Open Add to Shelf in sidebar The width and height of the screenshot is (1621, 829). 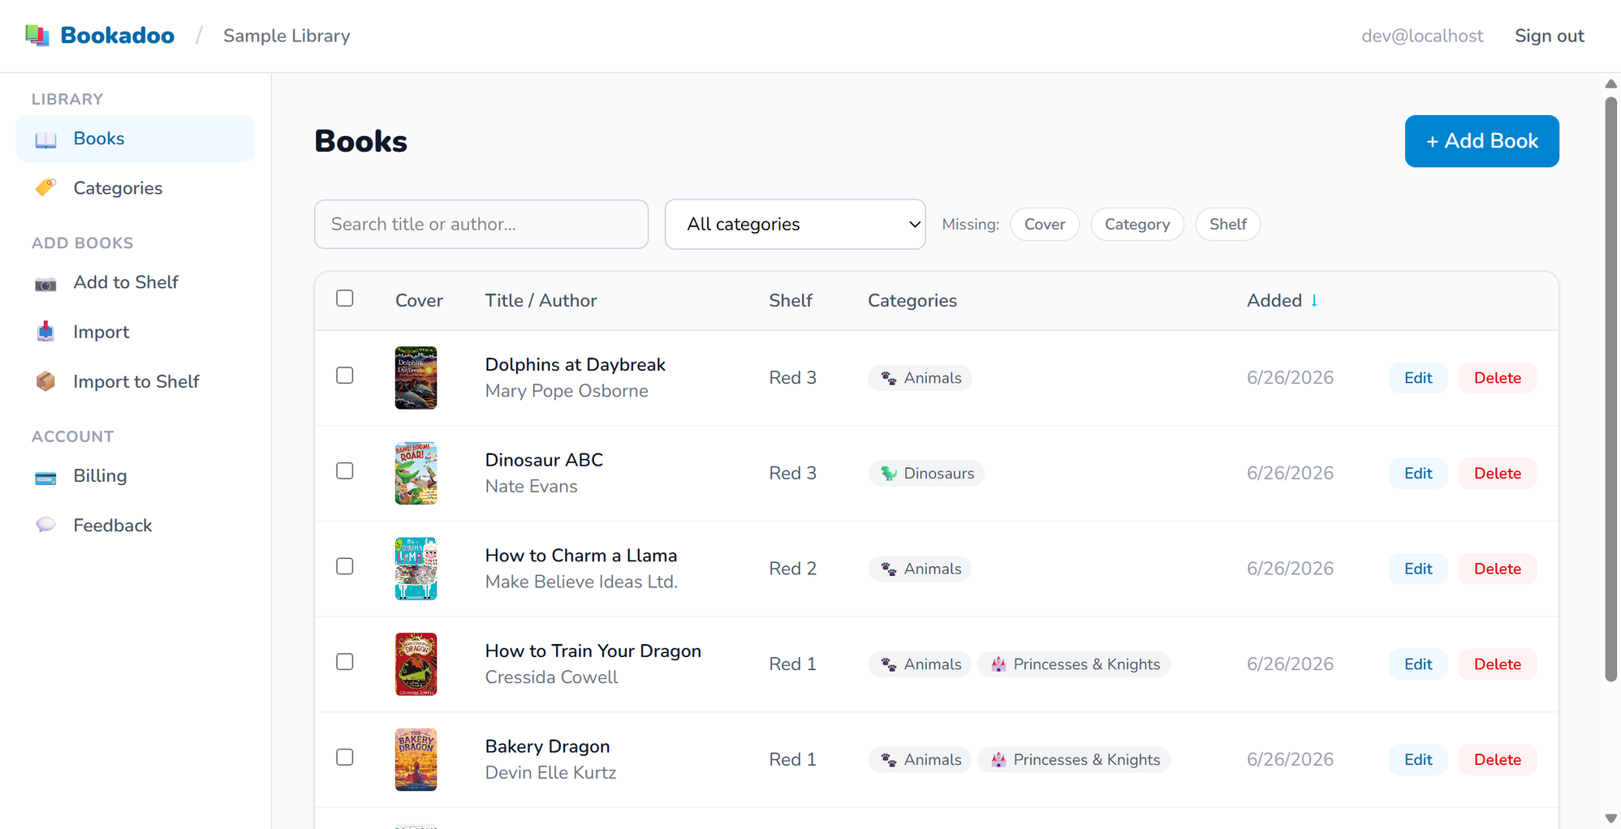tap(136, 282)
